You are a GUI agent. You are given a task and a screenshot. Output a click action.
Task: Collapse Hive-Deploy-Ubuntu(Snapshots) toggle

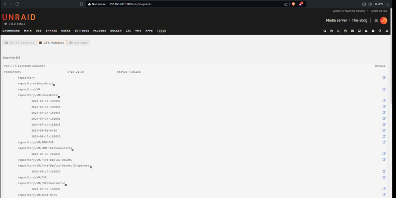click(91, 168)
